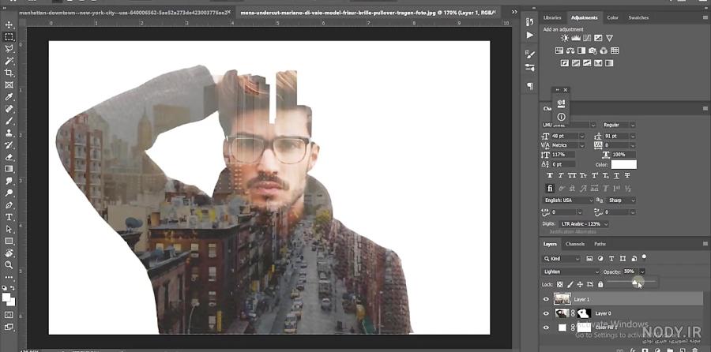Select the Clone Stamp tool
711x352 pixels.
tap(9, 133)
